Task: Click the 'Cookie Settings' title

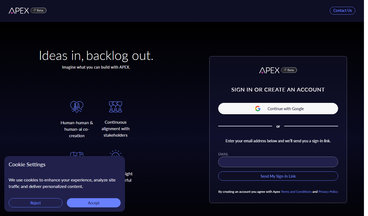Action: 27,164
